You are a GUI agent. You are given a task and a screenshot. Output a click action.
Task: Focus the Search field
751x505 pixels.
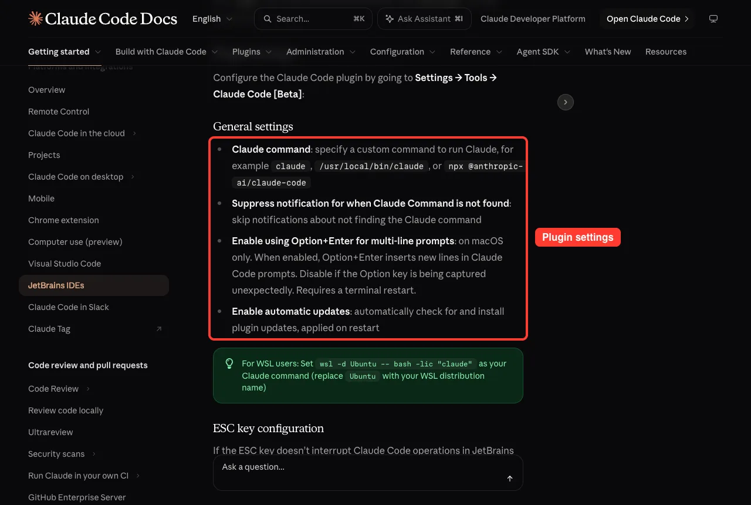pos(313,19)
